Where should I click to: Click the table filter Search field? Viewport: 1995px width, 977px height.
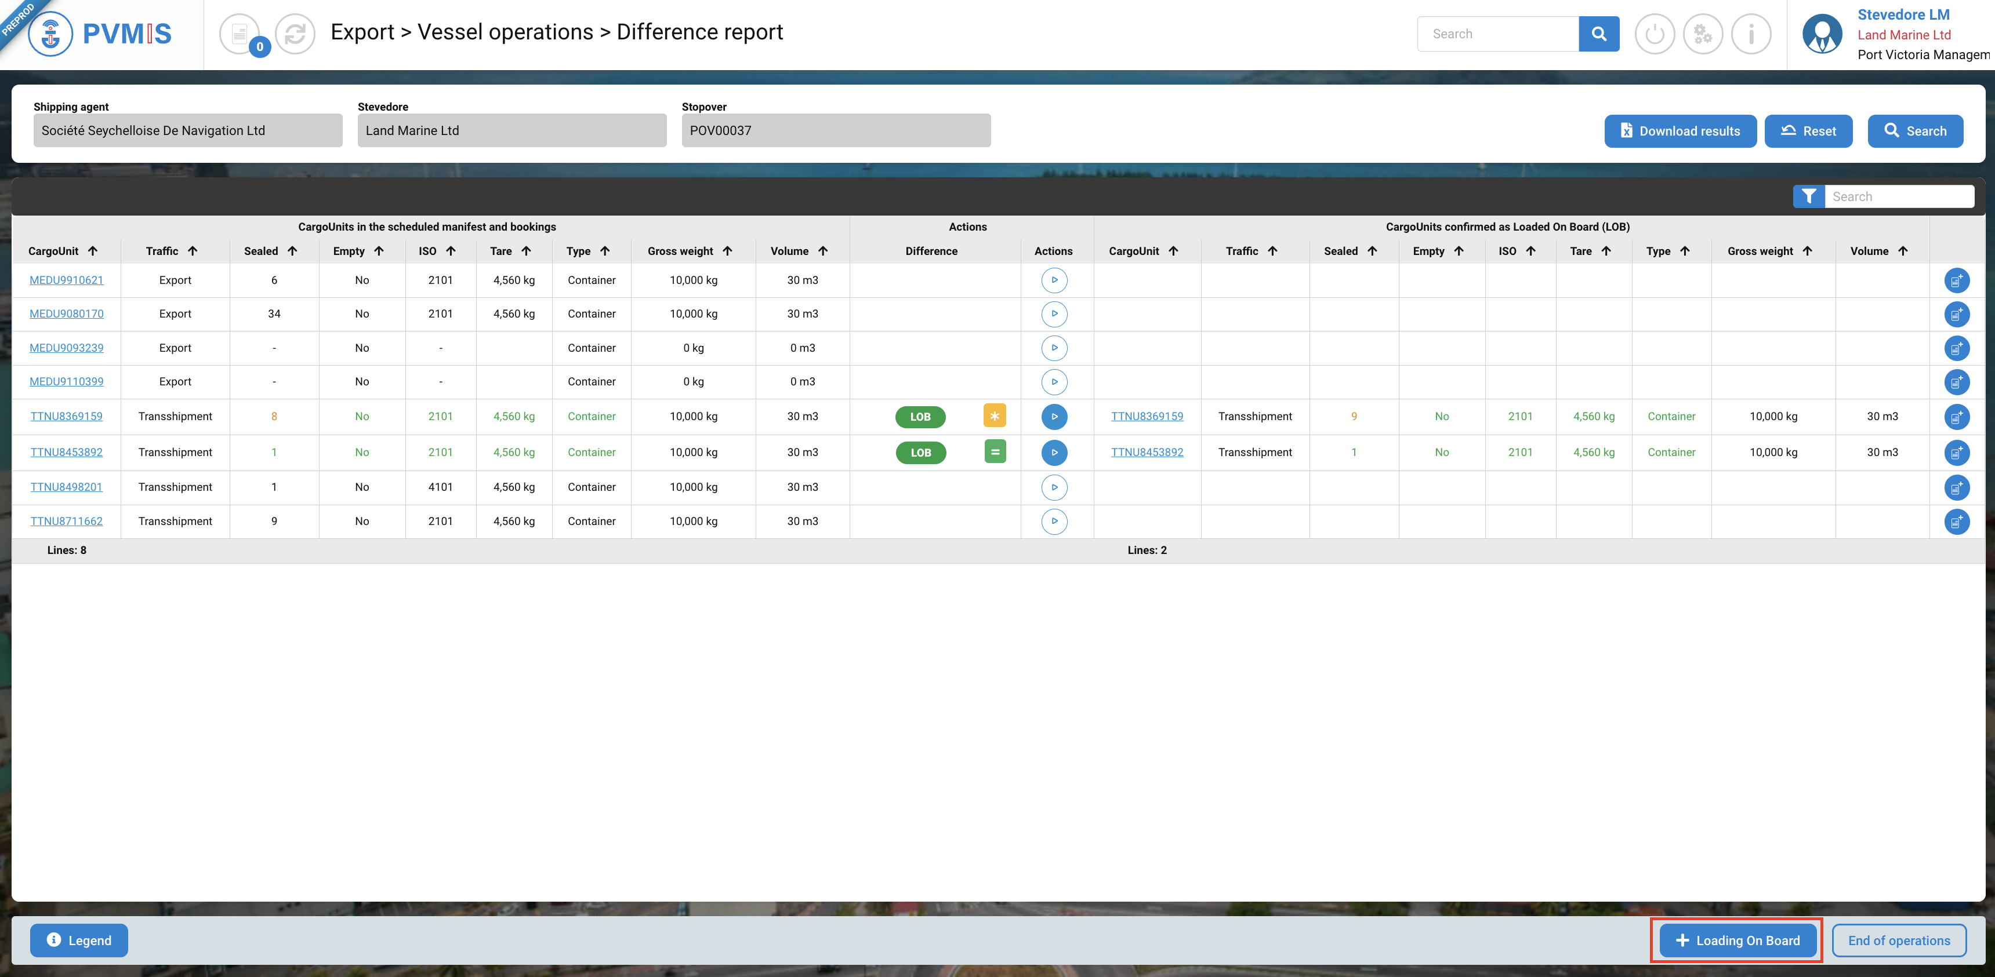(1898, 196)
